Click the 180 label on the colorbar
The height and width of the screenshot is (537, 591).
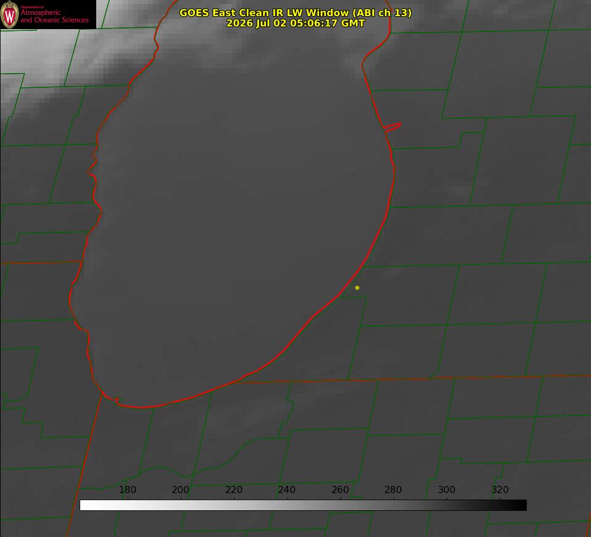(x=127, y=489)
